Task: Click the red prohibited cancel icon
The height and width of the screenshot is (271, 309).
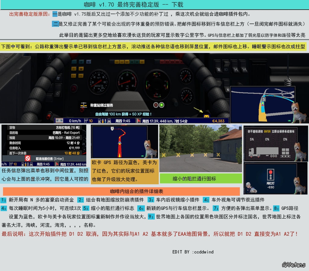Action: pyautogui.click(x=28, y=158)
